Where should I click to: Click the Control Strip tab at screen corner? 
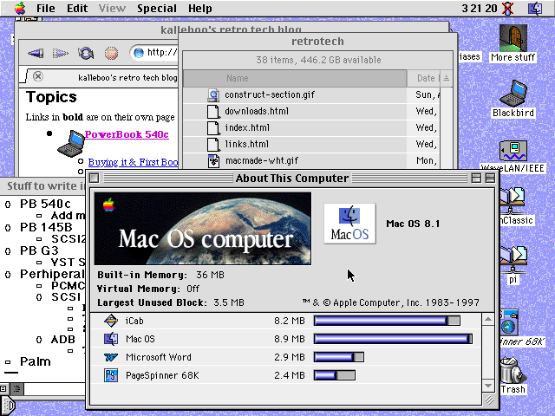click(x=8, y=406)
